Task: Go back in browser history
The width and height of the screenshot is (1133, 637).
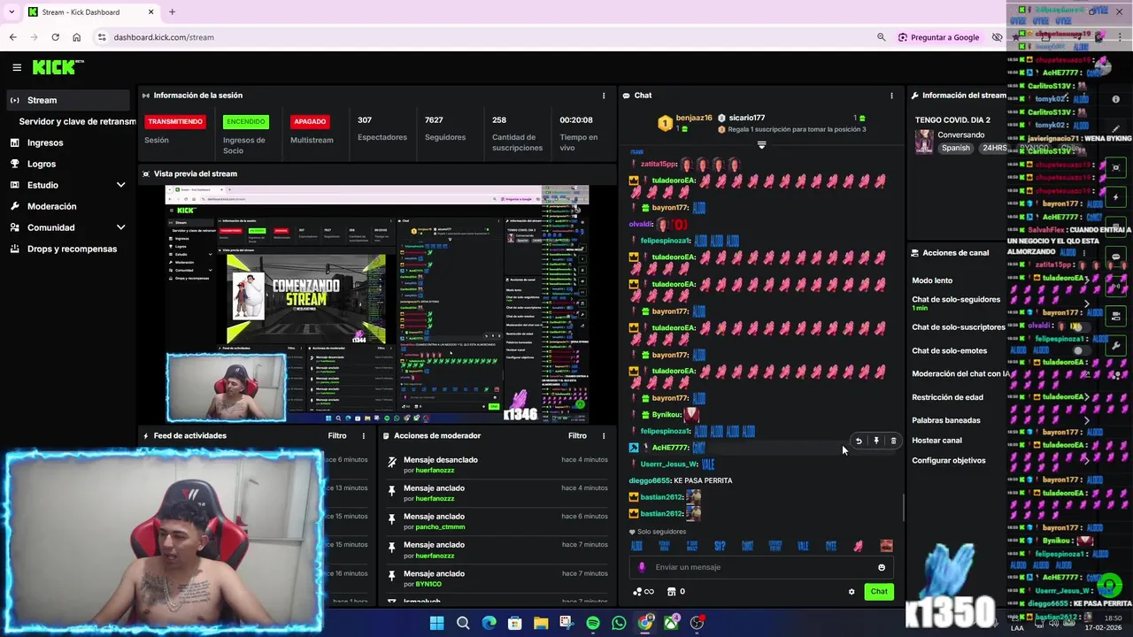Action: tap(12, 37)
